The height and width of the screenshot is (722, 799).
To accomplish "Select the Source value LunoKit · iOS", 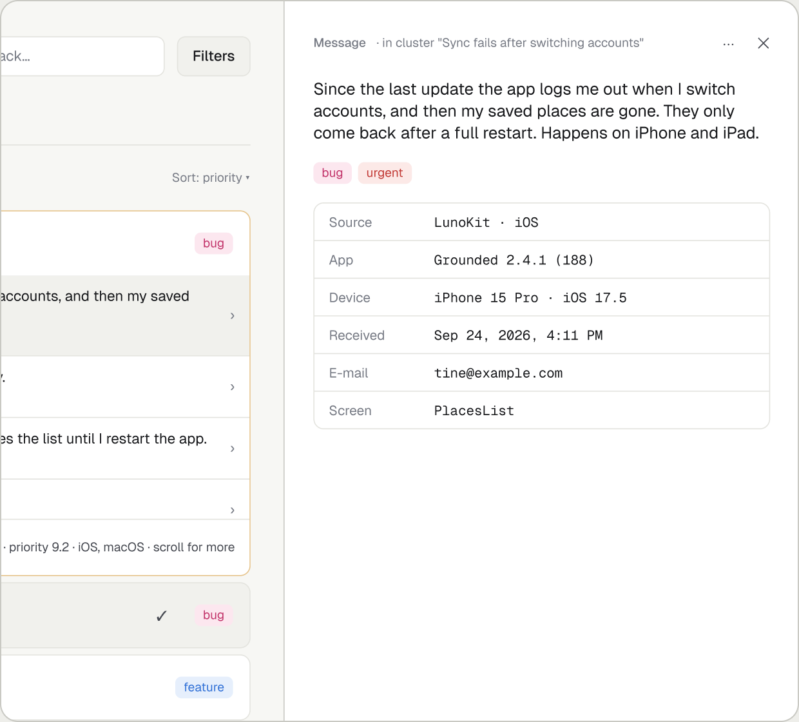I will (486, 222).
